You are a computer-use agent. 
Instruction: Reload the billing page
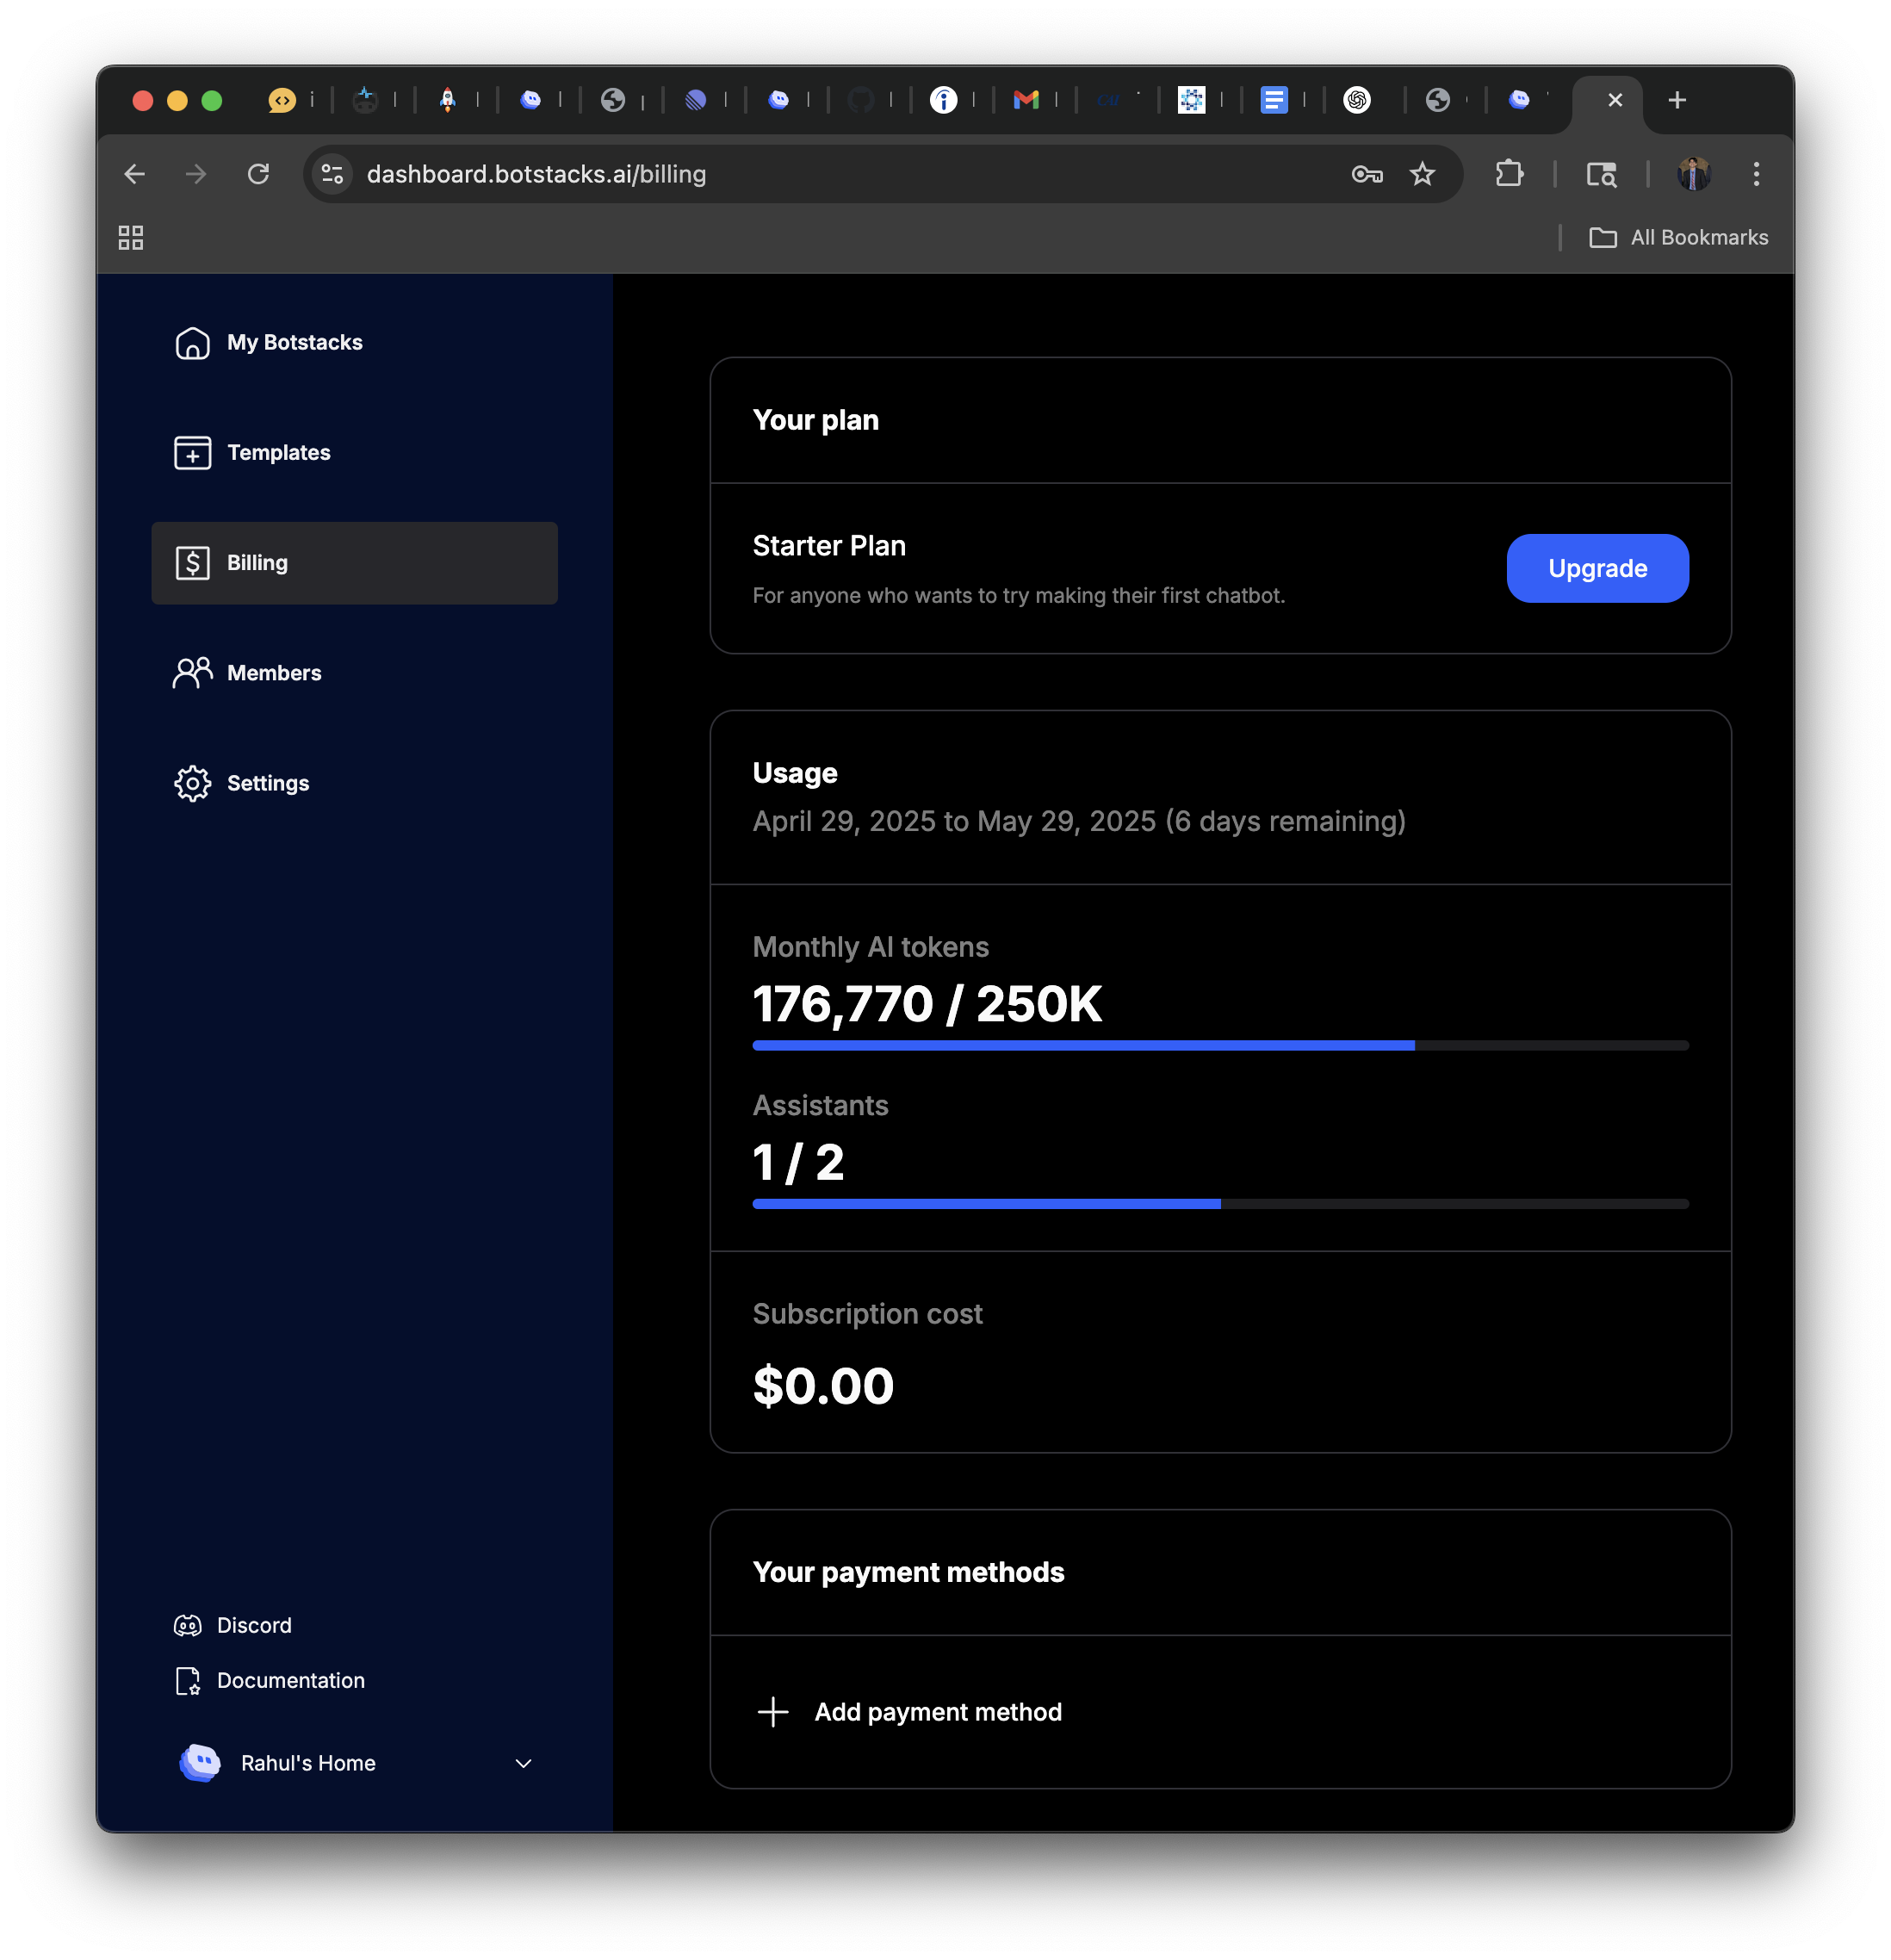coord(259,174)
